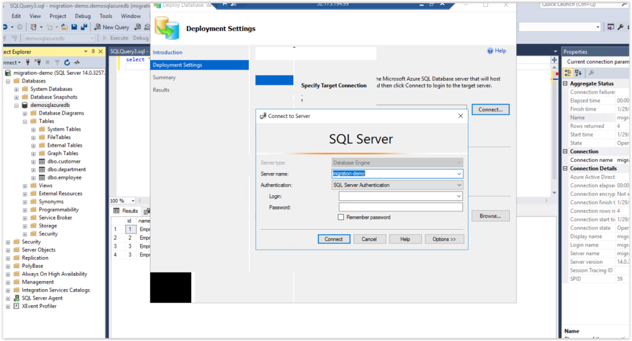Viewport: 632px width, 341px height.
Task: Open the Edit menu
Action: pyautogui.click(x=16, y=16)
